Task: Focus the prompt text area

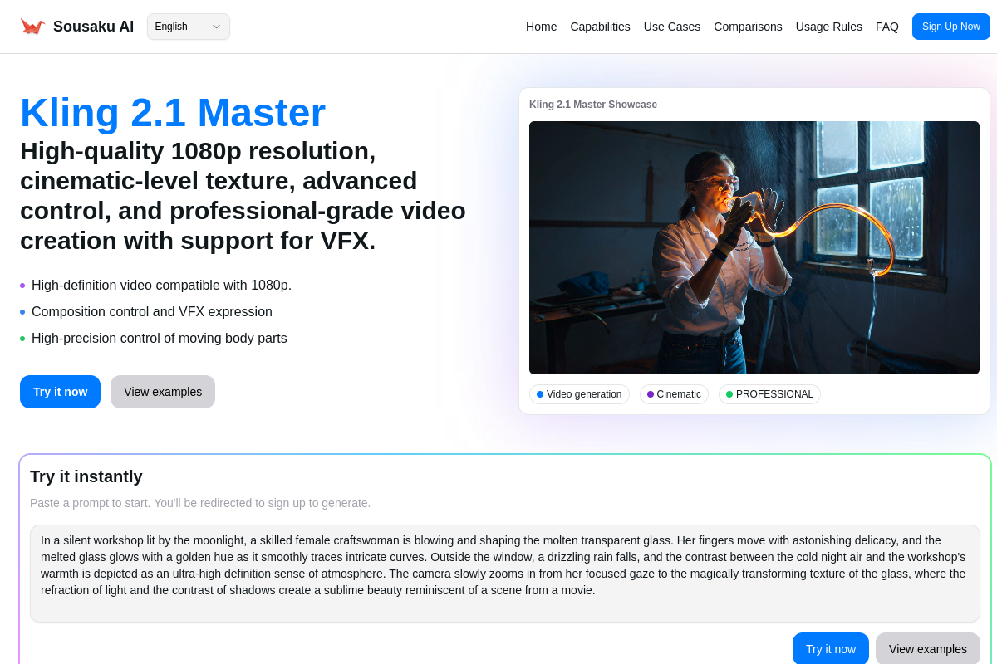Action: pos(504,573)
